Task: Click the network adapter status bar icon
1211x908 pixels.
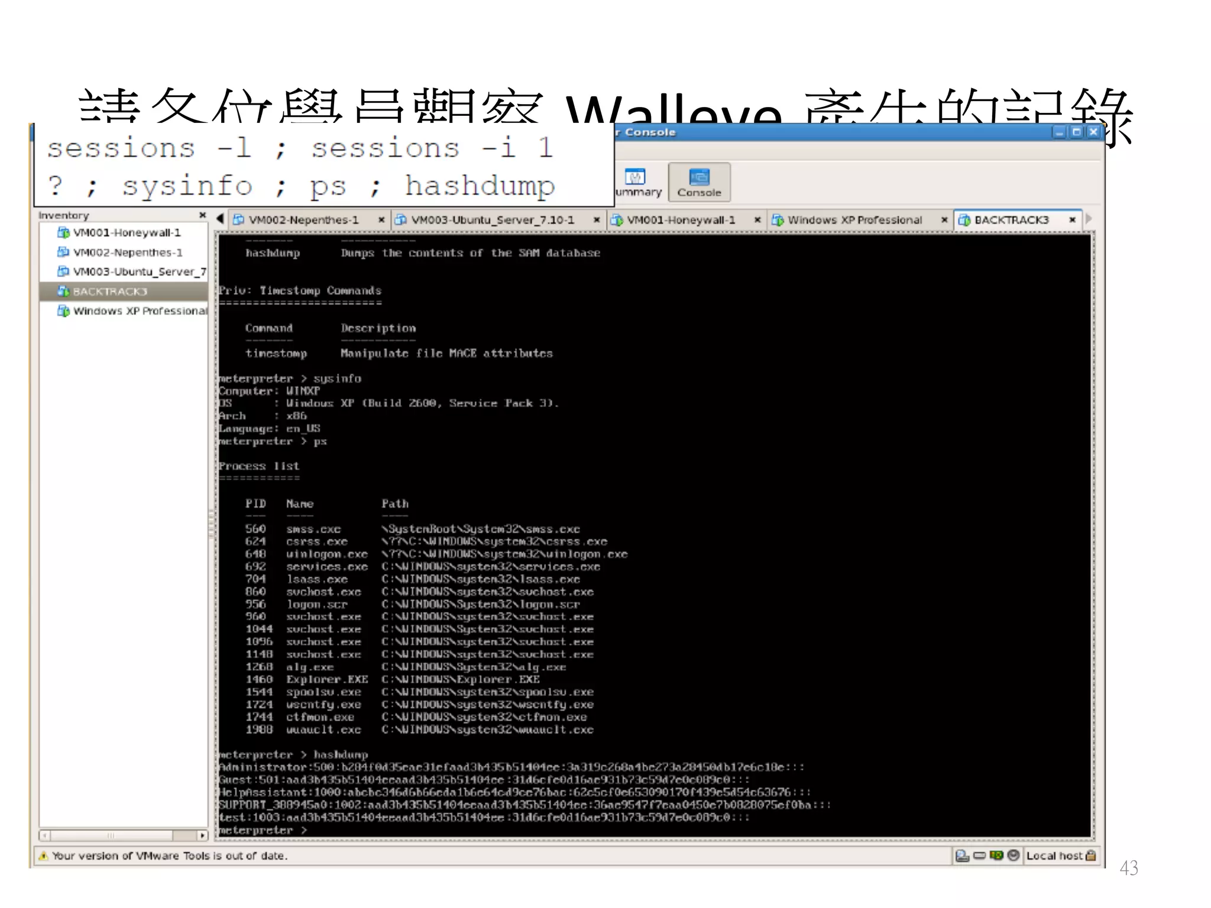Action: tap(996, 855)
